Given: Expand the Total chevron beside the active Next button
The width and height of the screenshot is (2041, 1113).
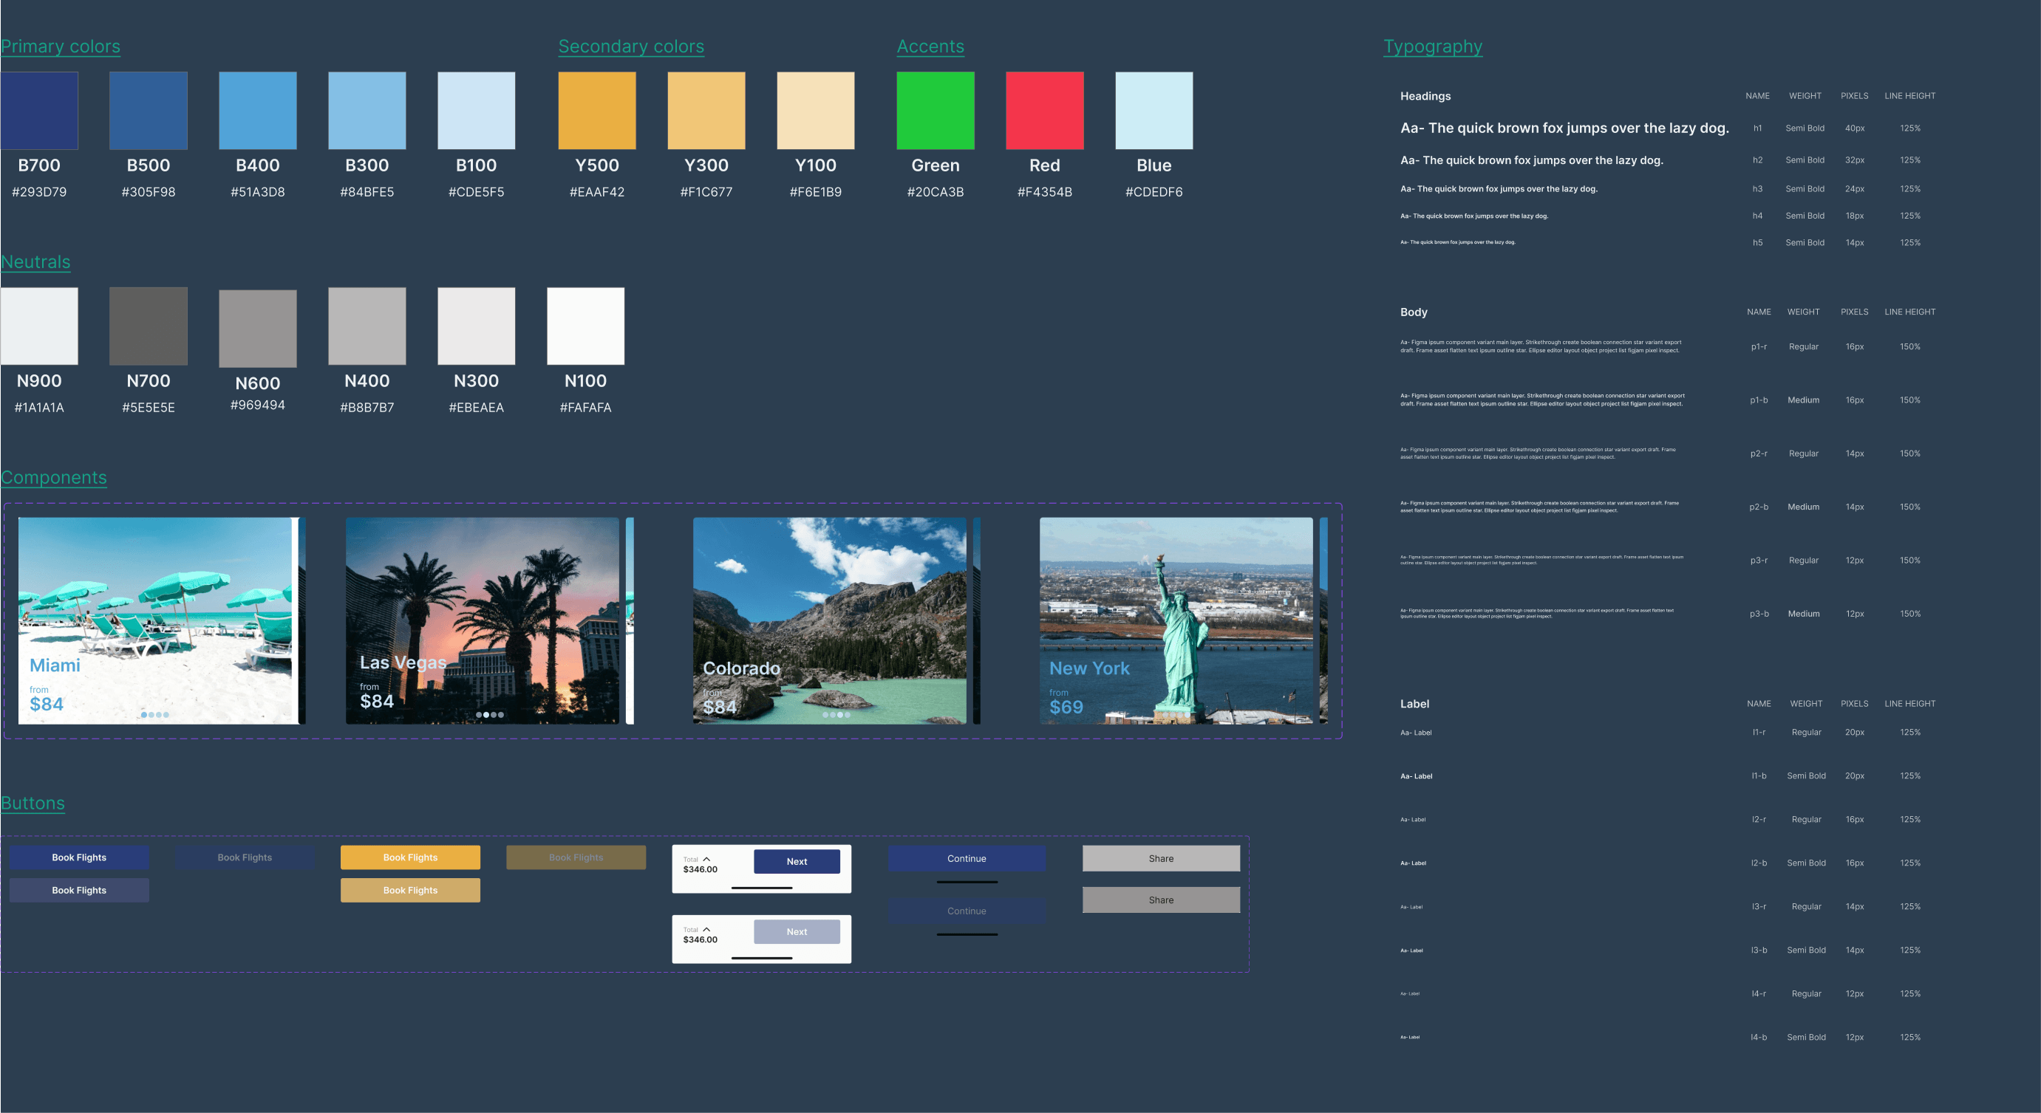Looking at the screenshot, I should (706, 859).
